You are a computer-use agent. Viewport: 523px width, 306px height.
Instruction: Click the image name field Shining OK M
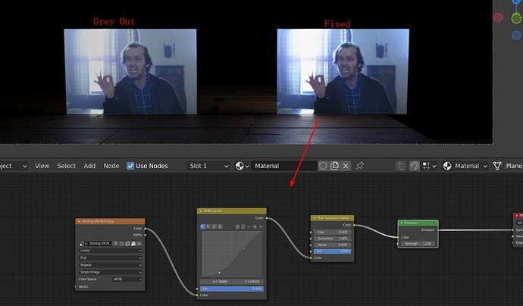(100, 244)
